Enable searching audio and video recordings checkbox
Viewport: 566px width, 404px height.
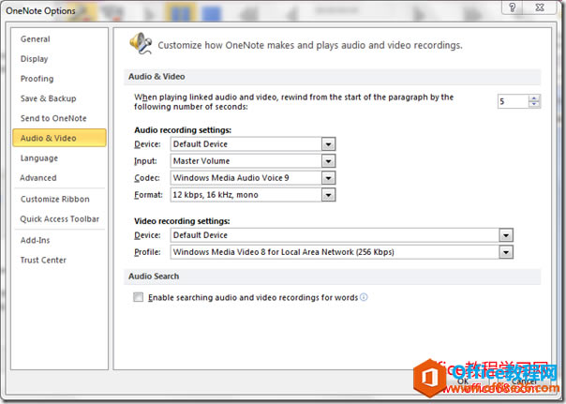(x=139, y=297)
